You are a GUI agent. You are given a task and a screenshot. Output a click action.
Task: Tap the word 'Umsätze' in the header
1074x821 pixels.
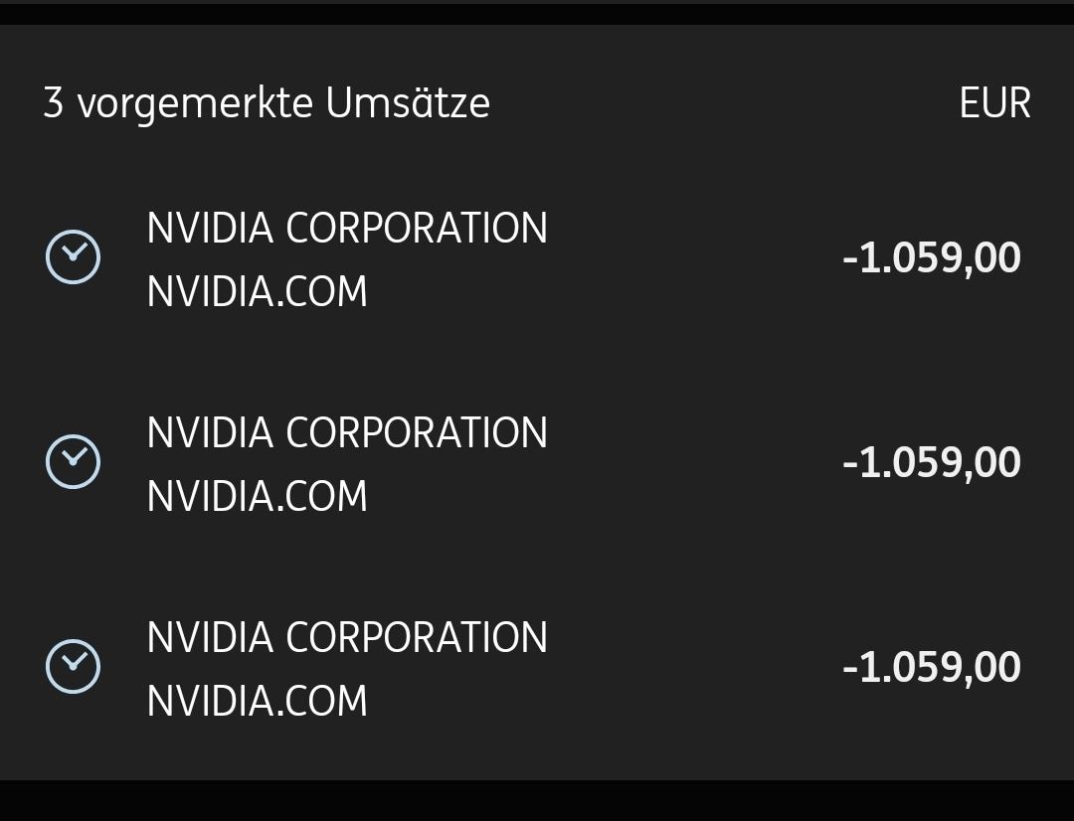click(408, 103)
